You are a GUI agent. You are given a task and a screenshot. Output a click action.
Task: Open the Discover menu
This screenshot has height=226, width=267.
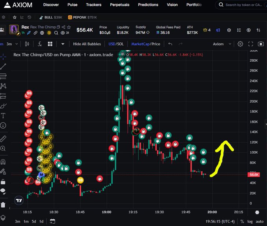(x=51, y=5)
